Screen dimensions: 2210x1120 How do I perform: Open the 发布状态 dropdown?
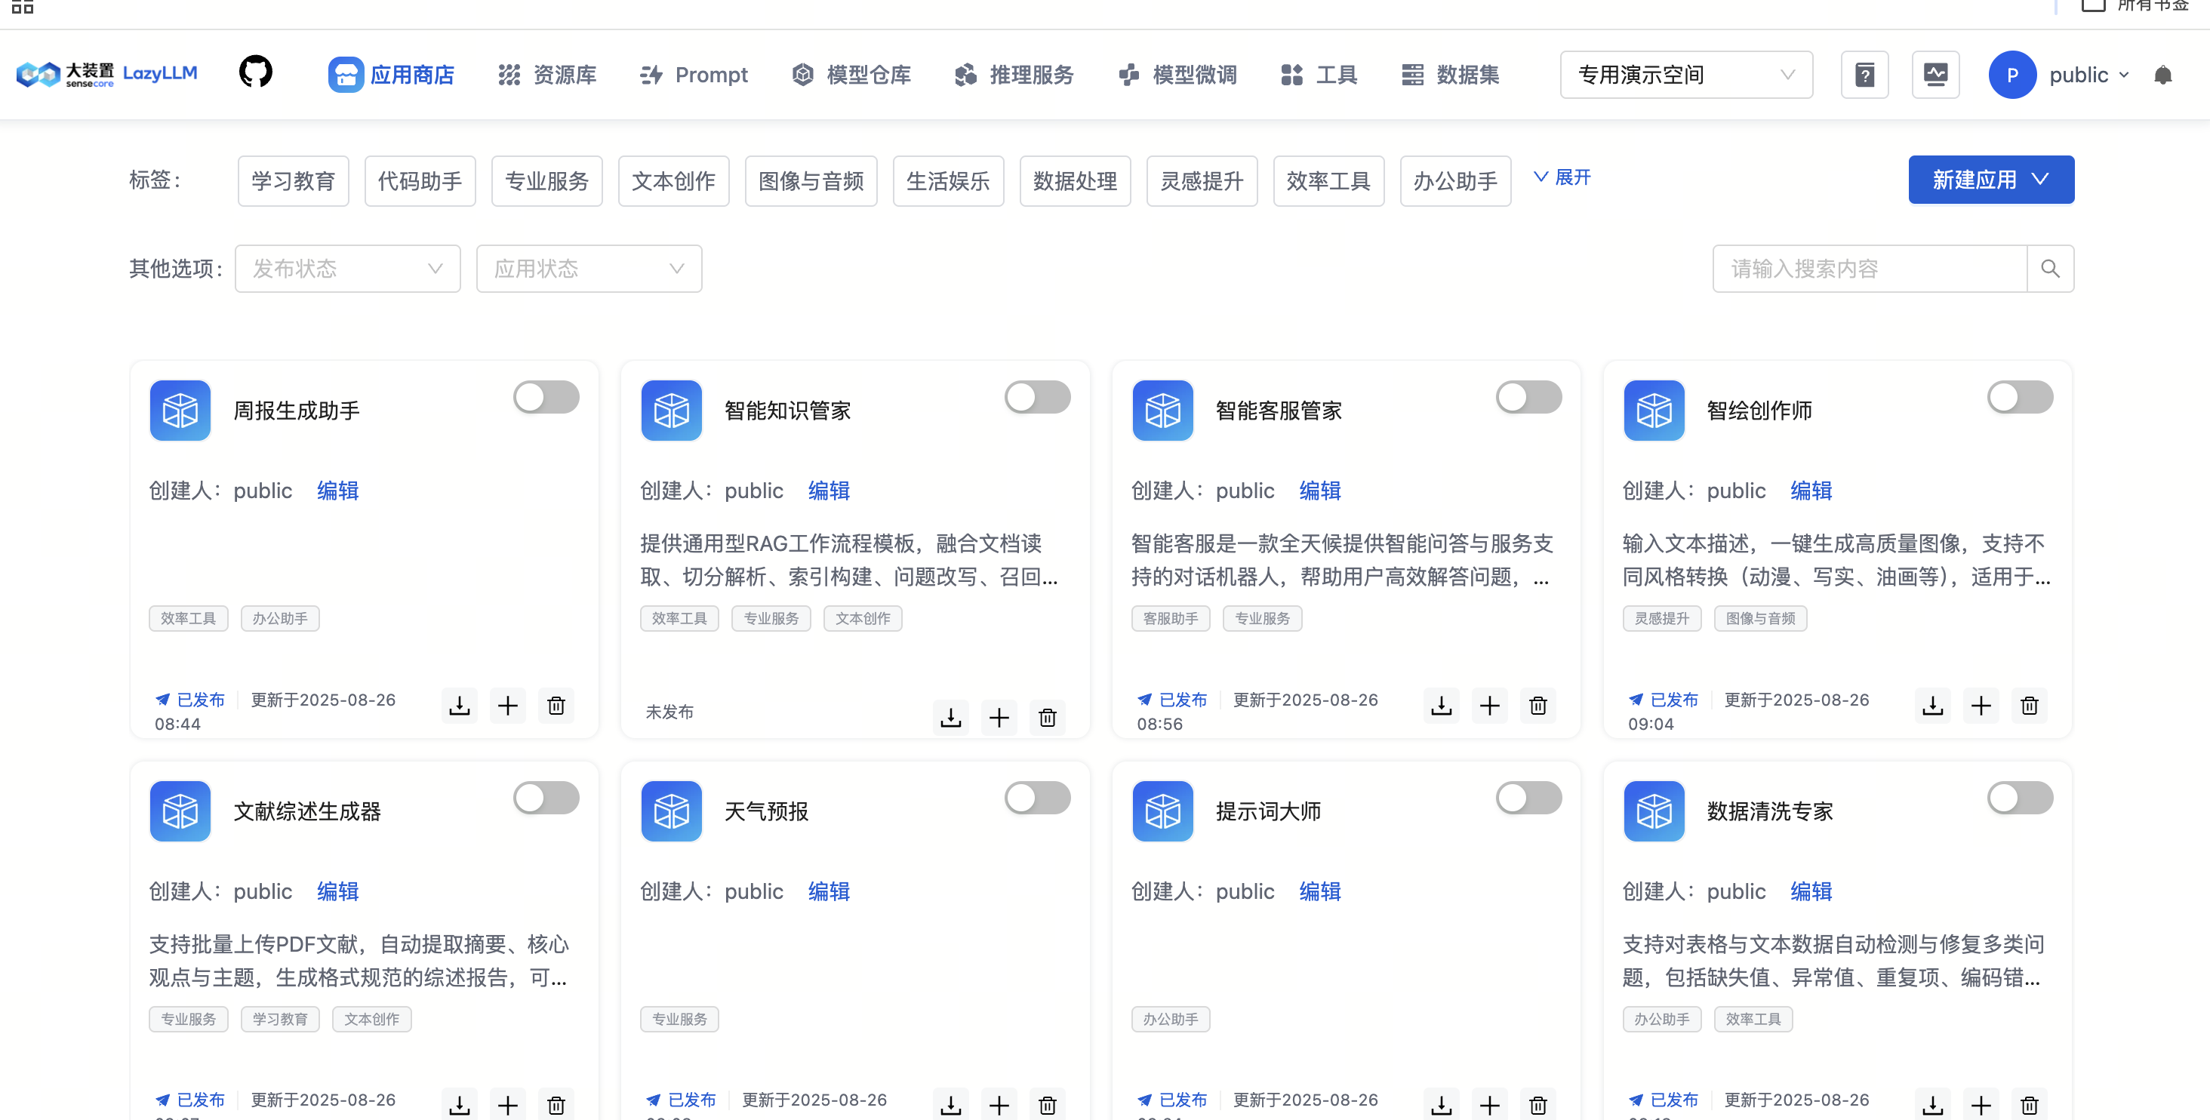pyautogui.click(x=347, y=269)
